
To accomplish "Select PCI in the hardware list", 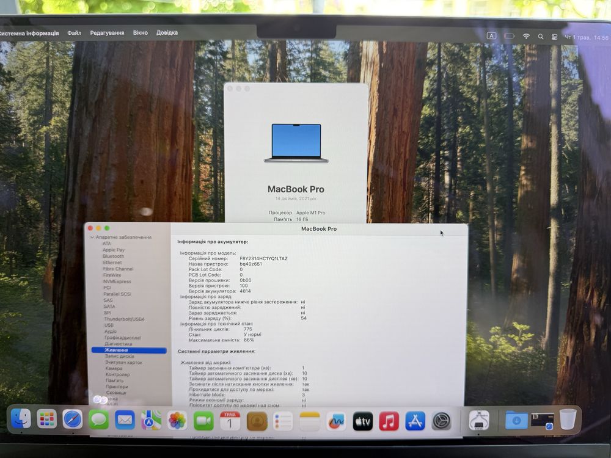I will [107, 288].
